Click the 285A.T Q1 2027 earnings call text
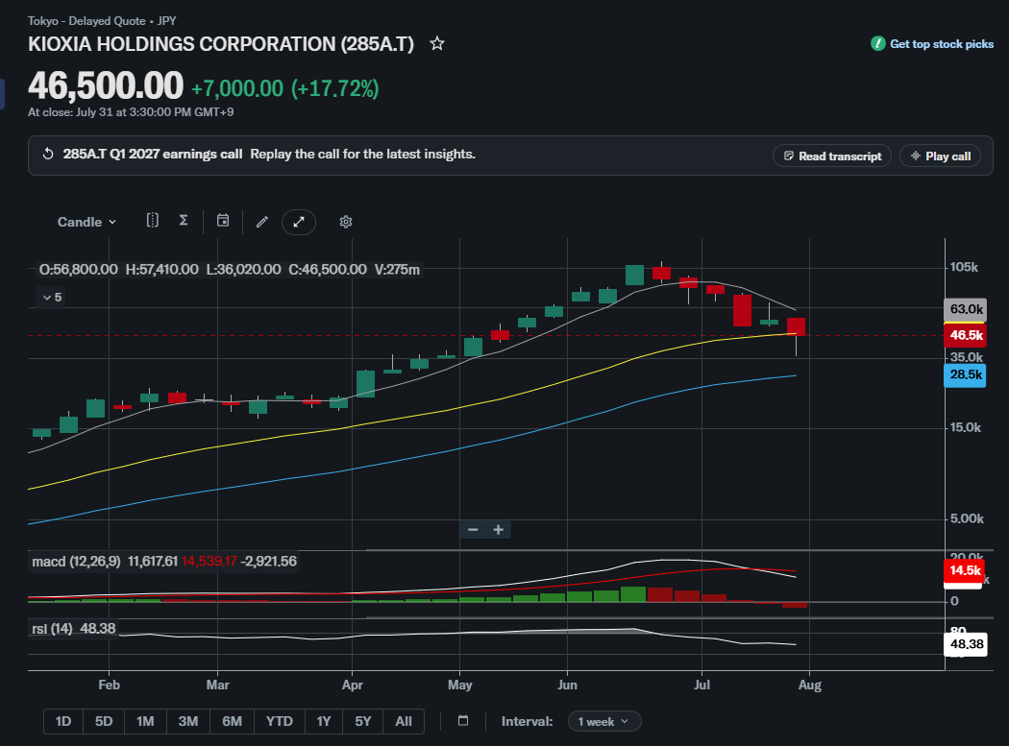 tap(153, 155)
